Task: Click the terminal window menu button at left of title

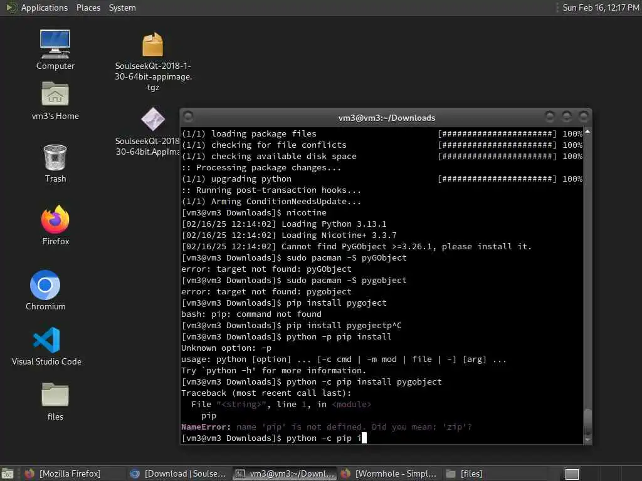Action: click(x=188, y=117)
